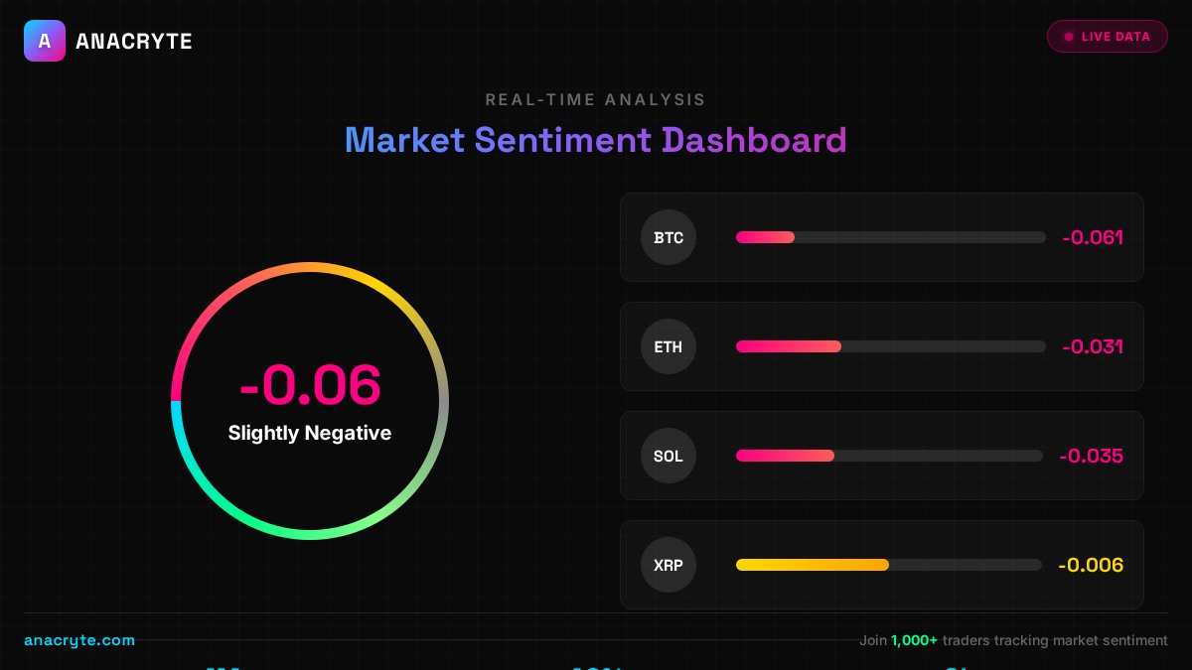Open the anacryte.com link
Viewport: 1192px width, 670px height.
pyautogui.click(x=79, y=640)
